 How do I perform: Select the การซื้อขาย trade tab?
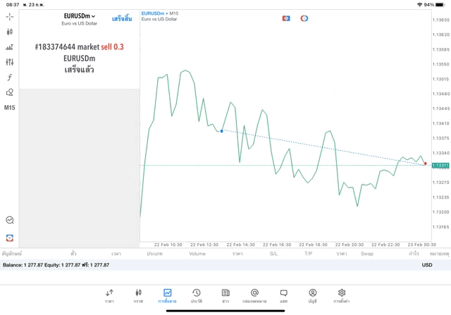(x=167, y=296)
